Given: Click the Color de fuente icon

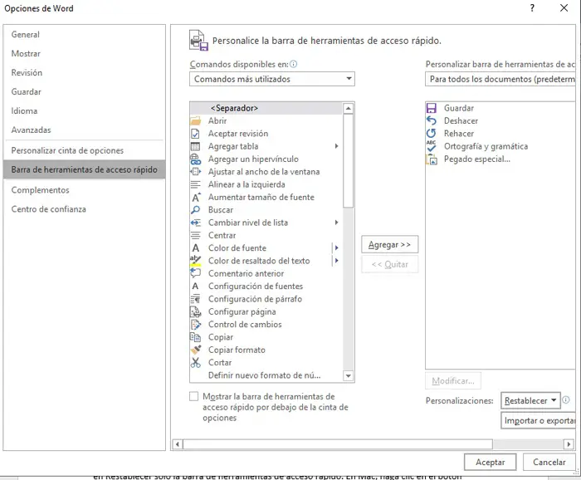Looking at the screenshot, I should coord(195,248).
